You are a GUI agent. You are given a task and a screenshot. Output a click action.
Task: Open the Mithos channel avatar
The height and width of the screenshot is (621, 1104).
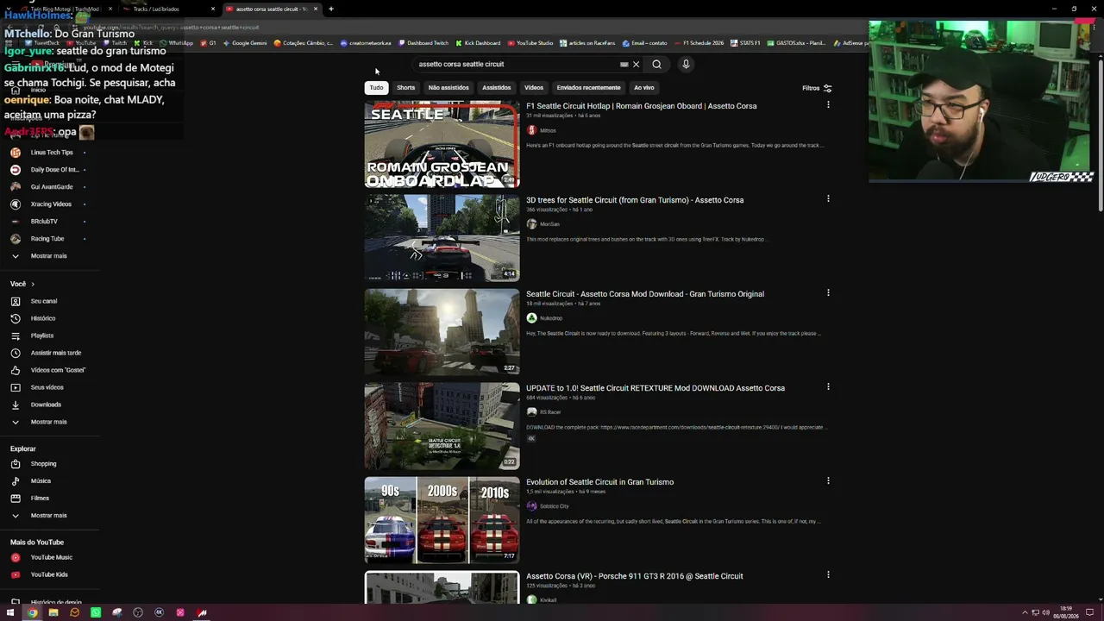coord(531,130)
